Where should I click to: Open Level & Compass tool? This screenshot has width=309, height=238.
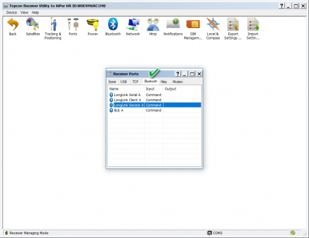point(213,24)
